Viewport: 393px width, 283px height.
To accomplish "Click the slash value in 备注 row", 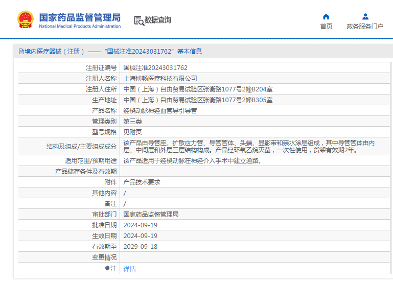I will click(125, 204).
